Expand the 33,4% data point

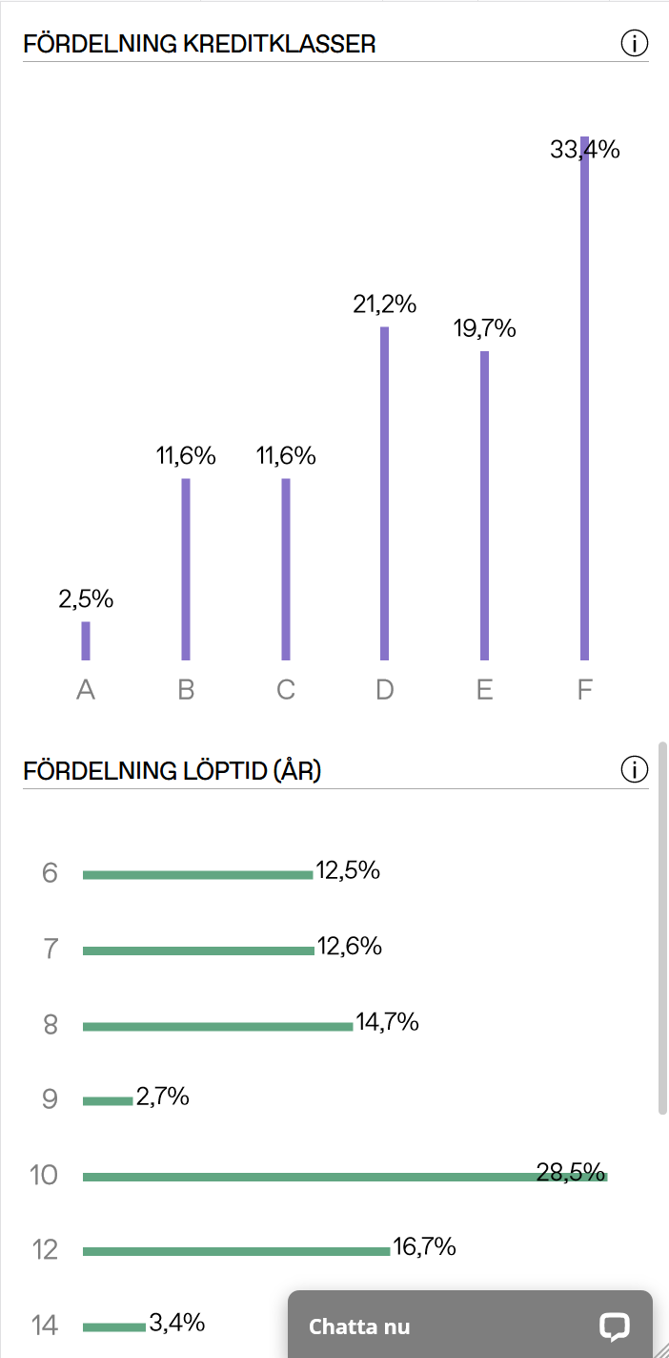tap(586, 149)
